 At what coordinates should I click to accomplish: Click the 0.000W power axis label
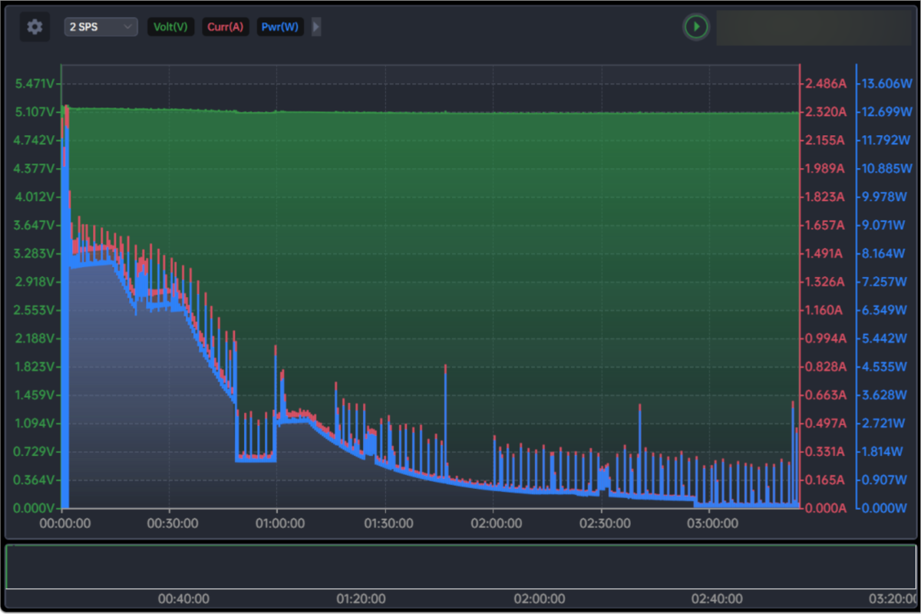(885, 508)
